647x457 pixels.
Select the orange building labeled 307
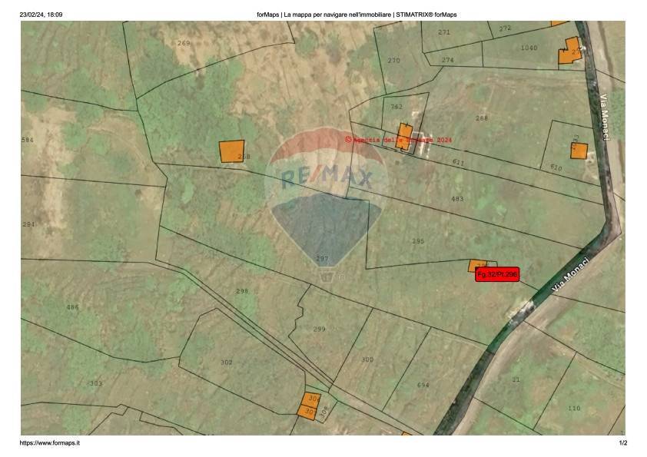pyautogui.click(x=307, y=412)
